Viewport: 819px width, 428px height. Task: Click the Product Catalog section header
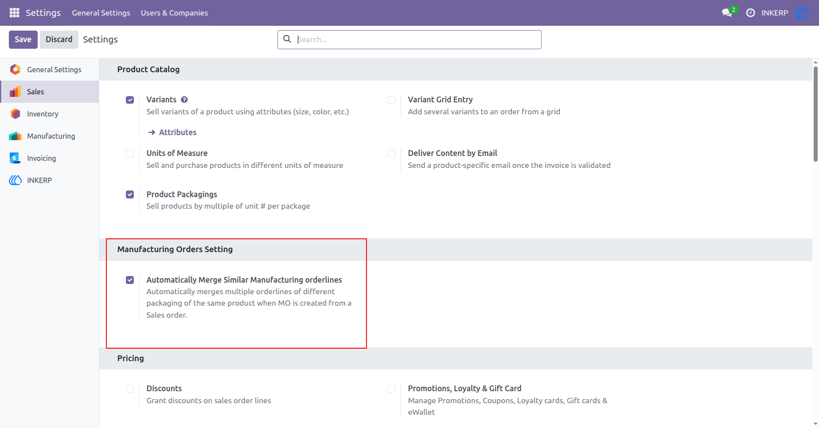tap(148, 70)
